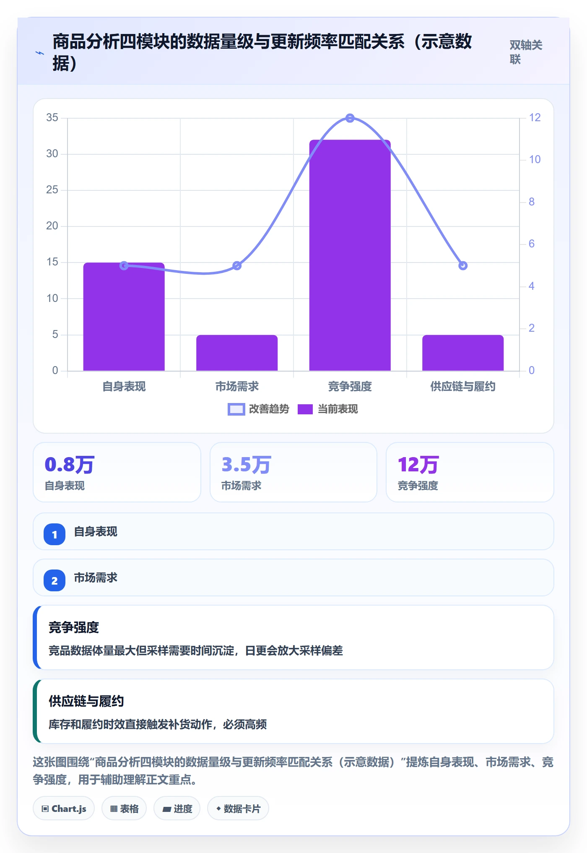Click the line point above 市场需求
Image resolution: width=587 pixels, height=853 pixels.
click(x=237, y=265)
